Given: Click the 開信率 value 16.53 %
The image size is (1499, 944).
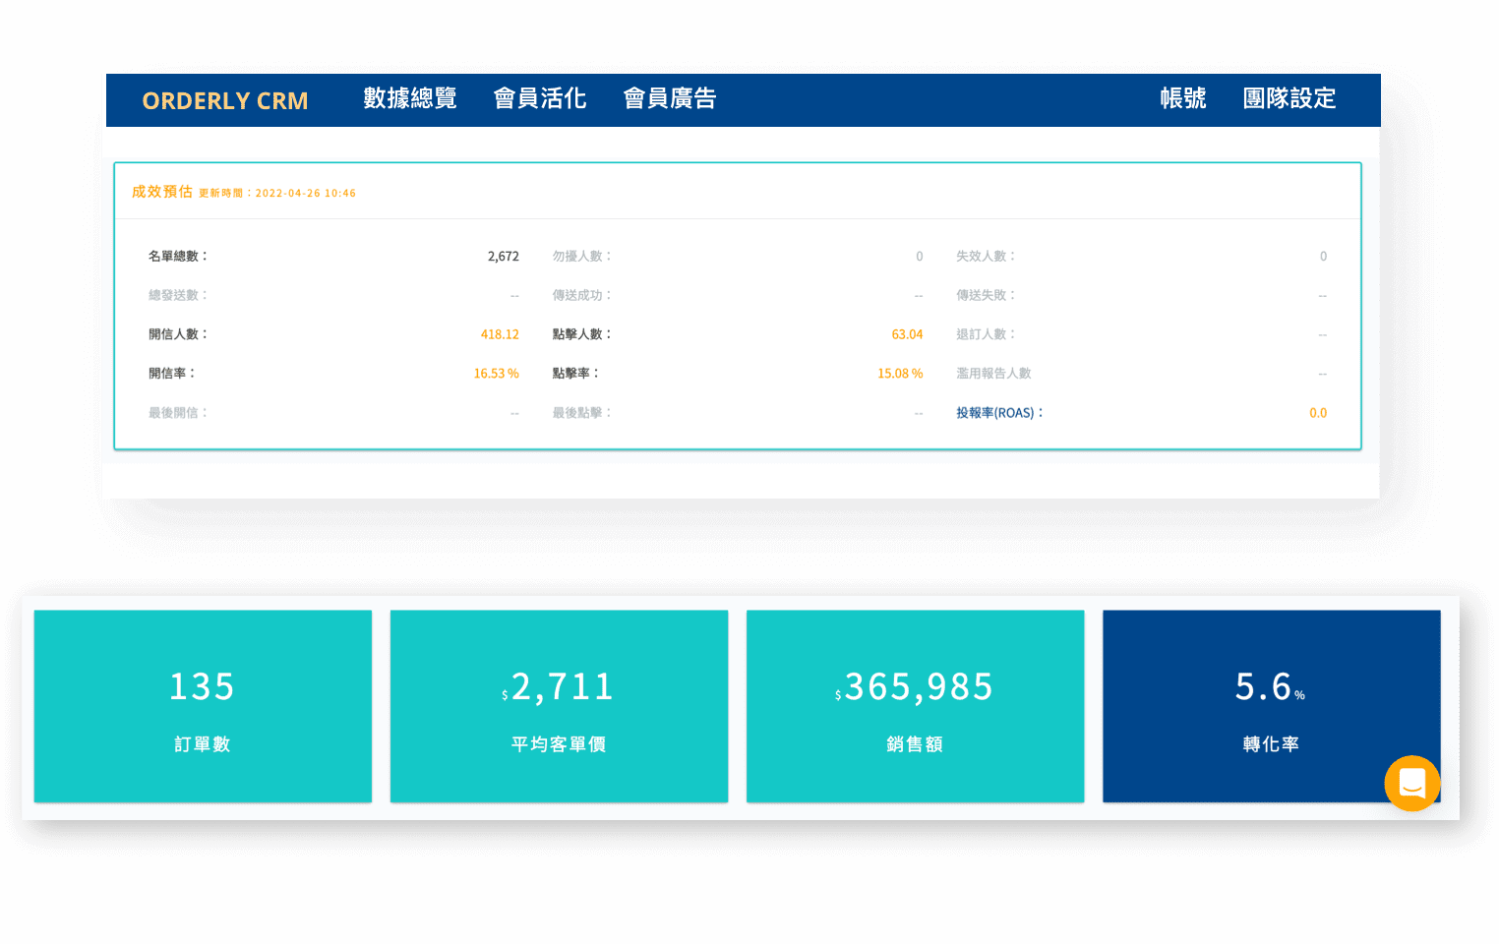Looking at the screenshot, I should click(496, 374).
